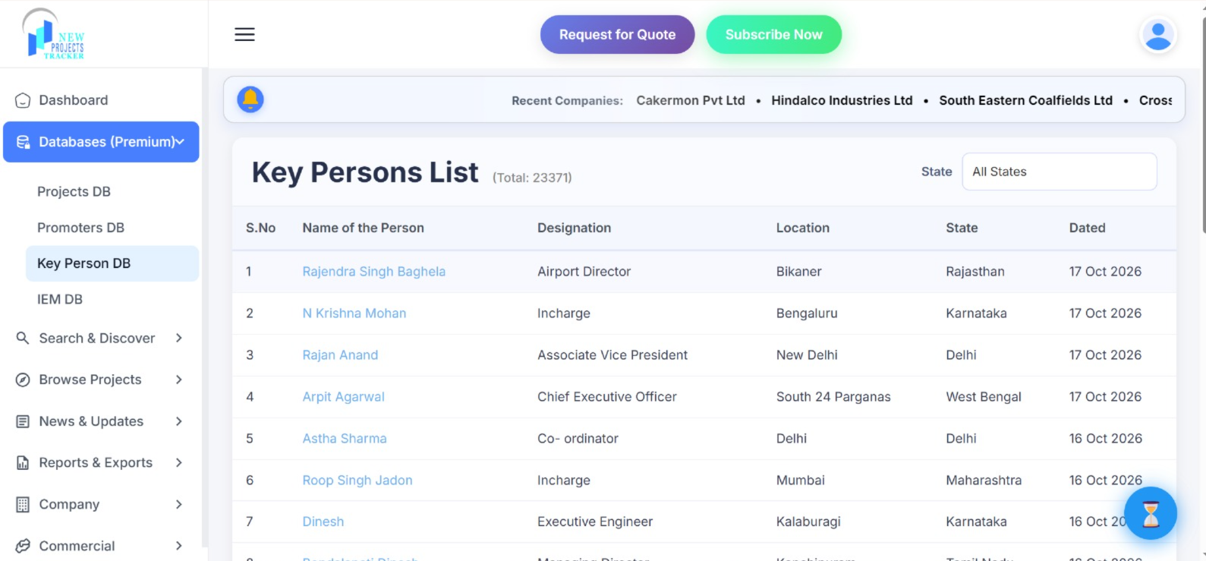Click the notification bell icon
Screen dimensions: 1206x561
(x=250, y=99)
